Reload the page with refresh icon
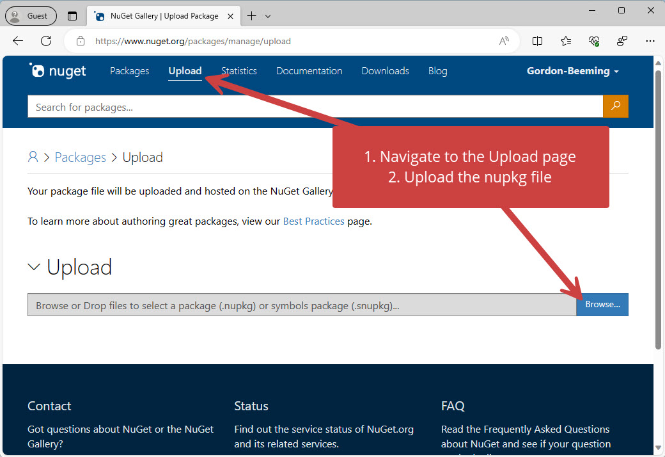 [46, 41]
